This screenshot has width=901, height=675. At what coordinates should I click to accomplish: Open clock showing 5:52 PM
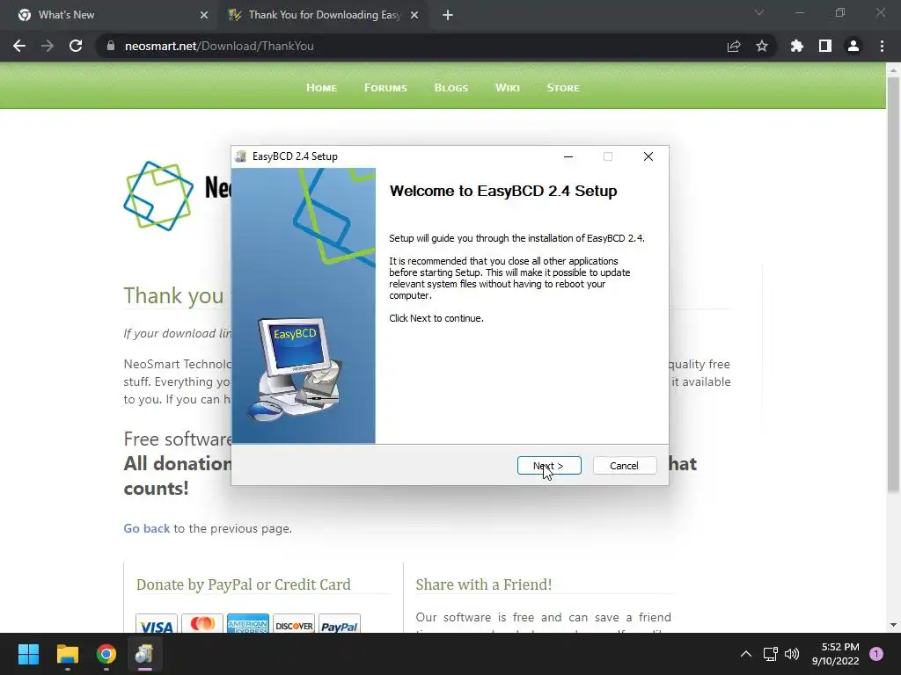tap(836, 654)
